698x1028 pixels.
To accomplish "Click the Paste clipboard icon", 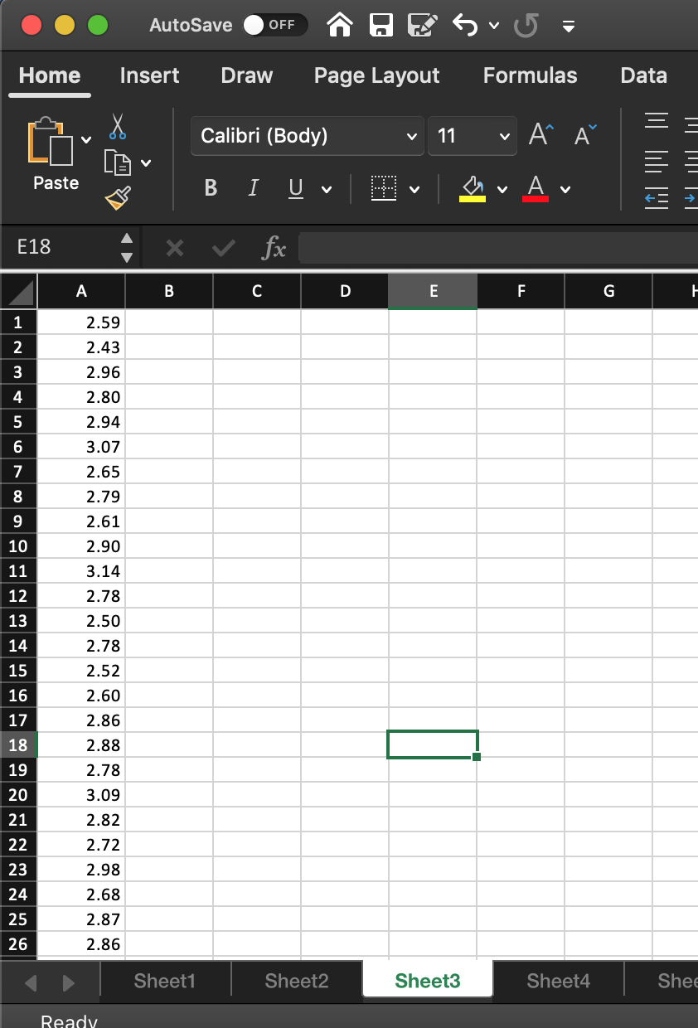I will tap(51, 139).
